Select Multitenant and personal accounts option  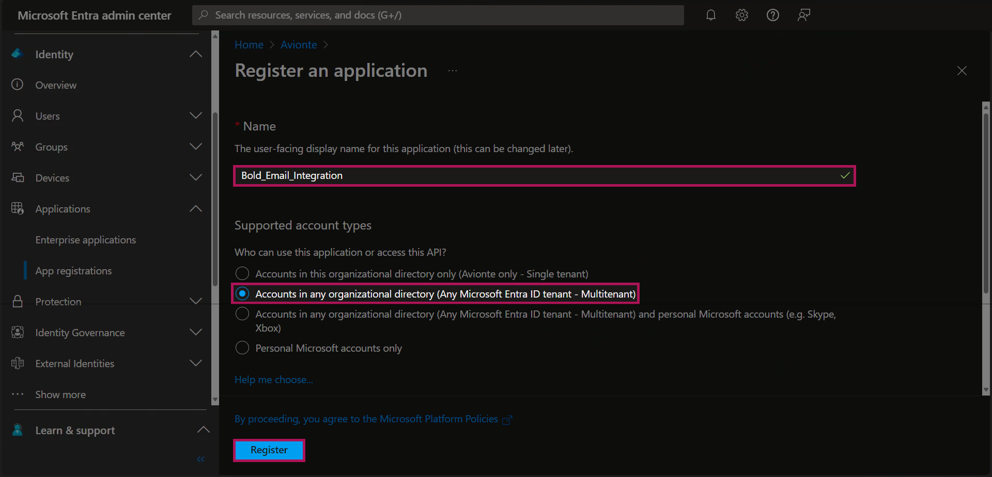(x=242, y=314)
